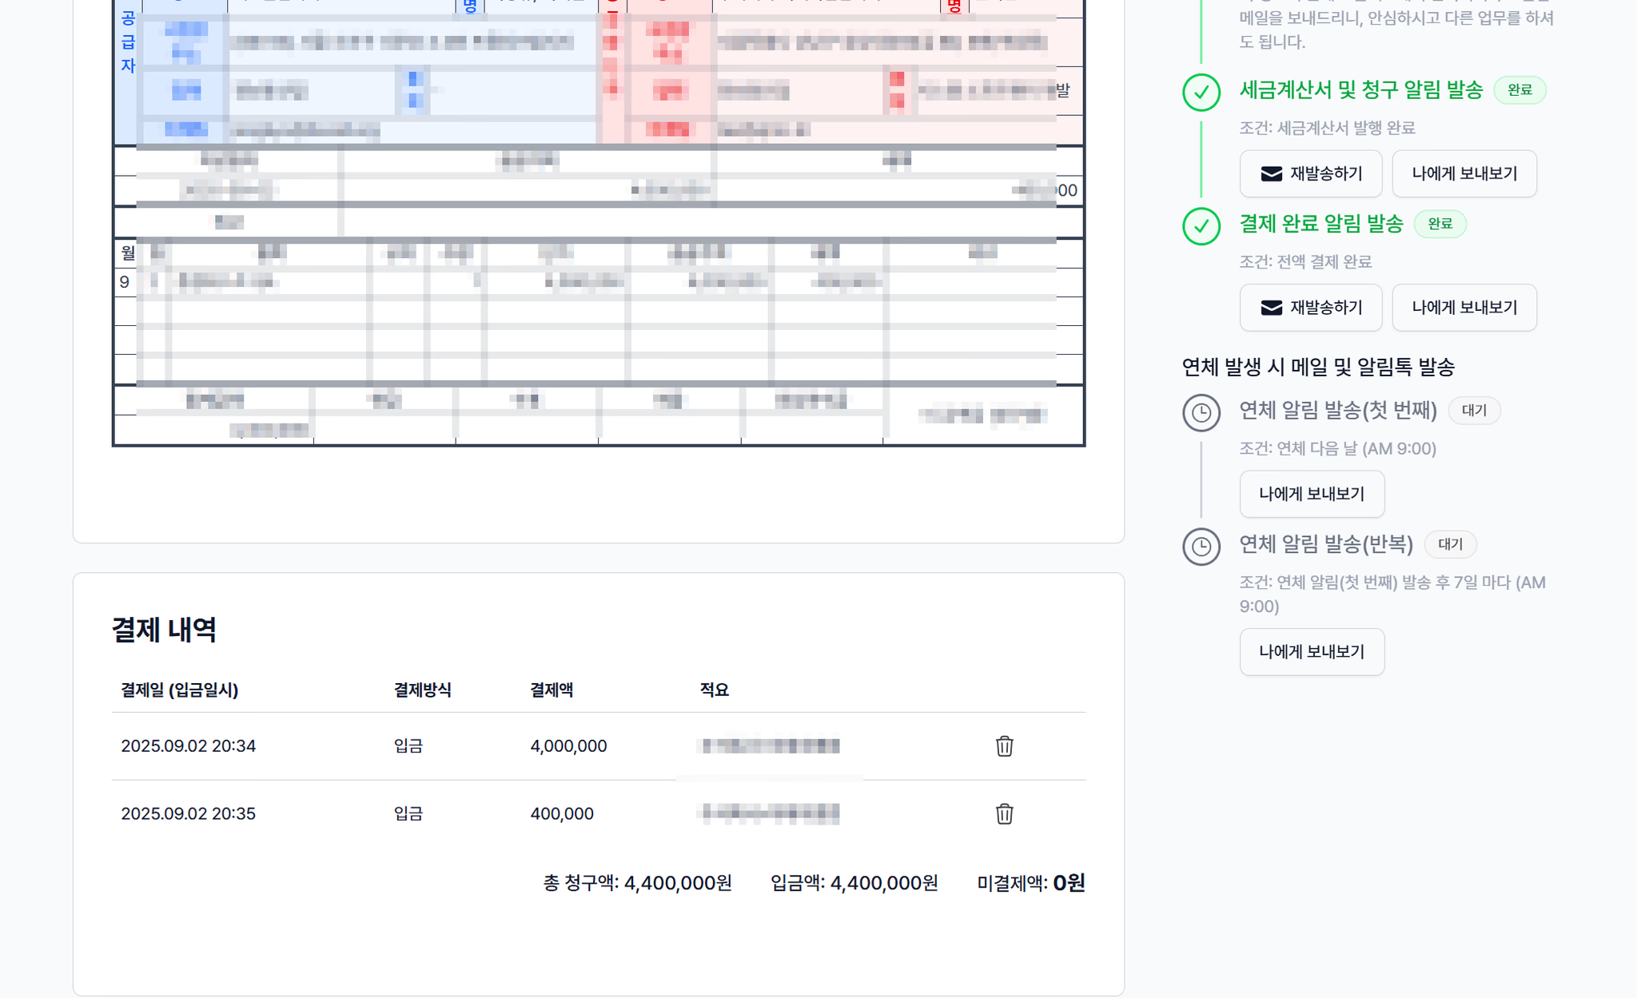
Task: Select the 2025.09.02 20:34 payment row
Action: click(x=189, y=746)
